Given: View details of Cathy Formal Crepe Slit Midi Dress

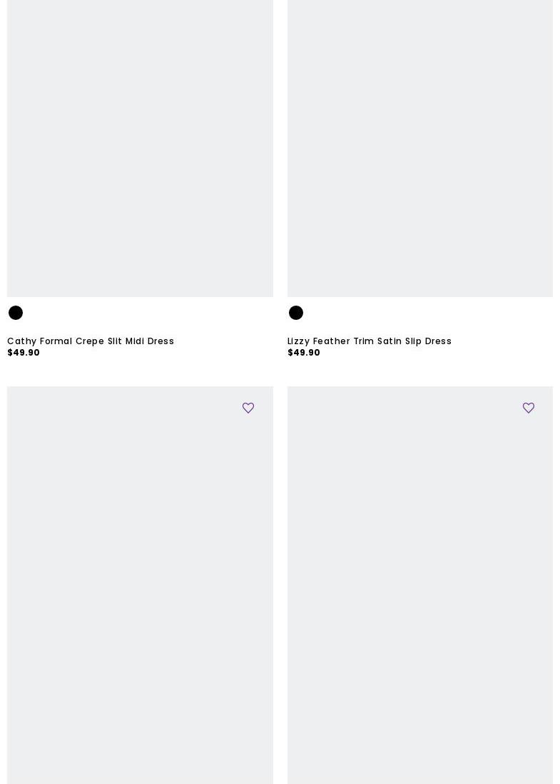Looking at the screenshot, I should pos(91,341).
